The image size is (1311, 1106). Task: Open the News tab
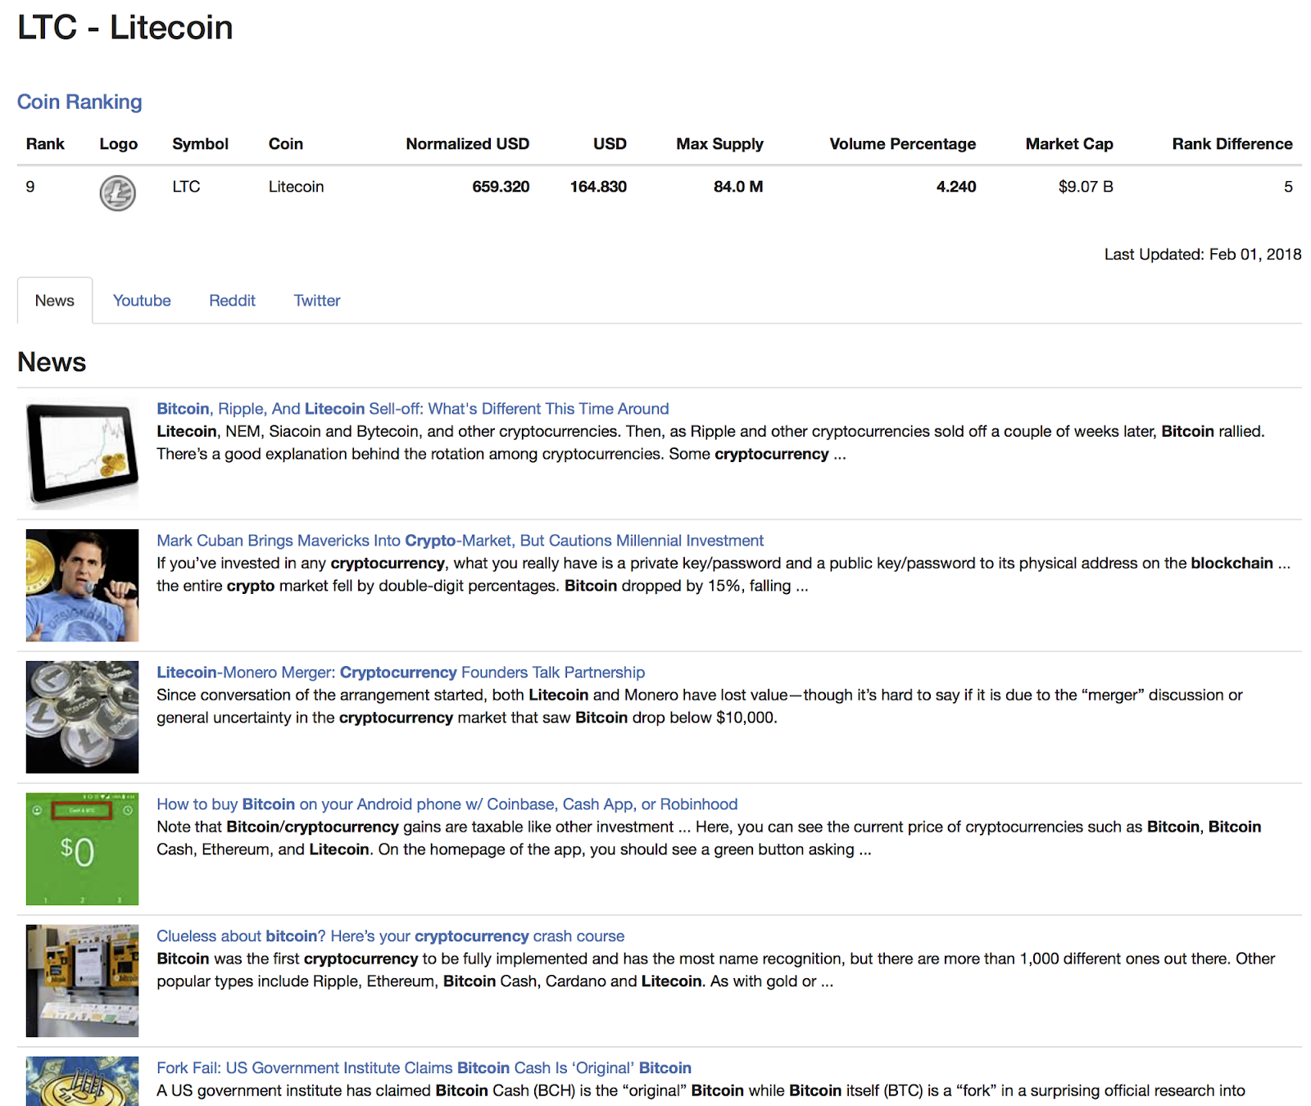point(55,301)
